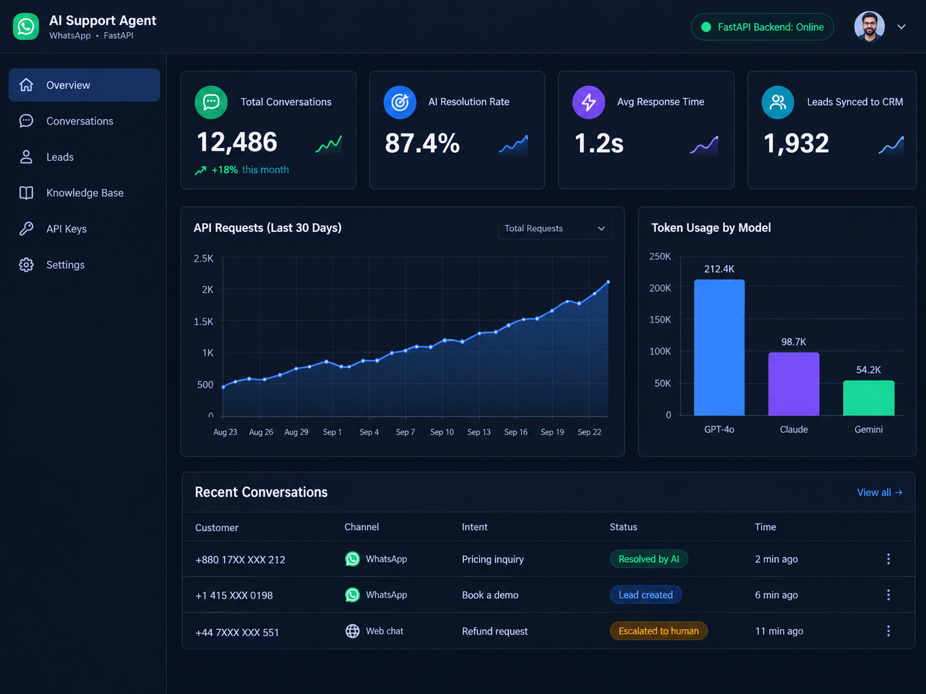Click the API Keys key icon
Image resolution: width=926 pixels, height=694 pixels.
(x=26, y=229)
